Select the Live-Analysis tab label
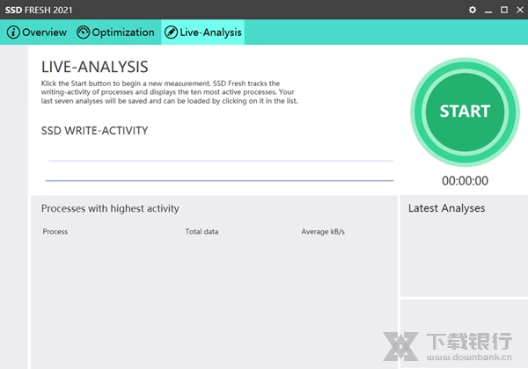 tap(209, 33)
